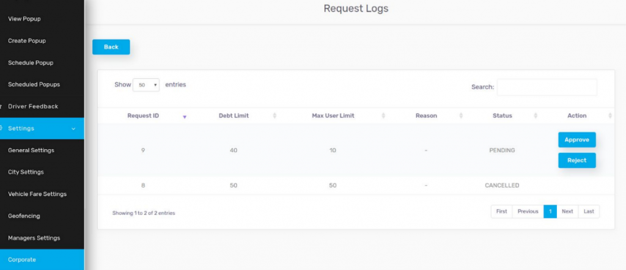Sort by Request ID column arrow
Viewport: 626px width, 270px height.
pyautogui.click(x=185, y=116)
